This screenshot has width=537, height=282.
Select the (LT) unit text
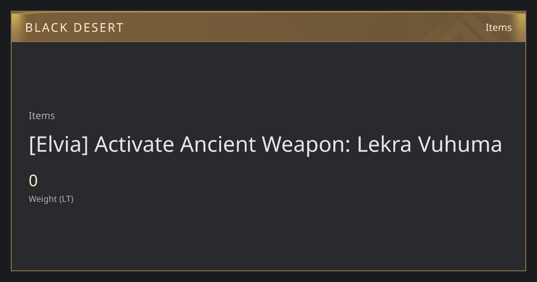tap(66, 199)
